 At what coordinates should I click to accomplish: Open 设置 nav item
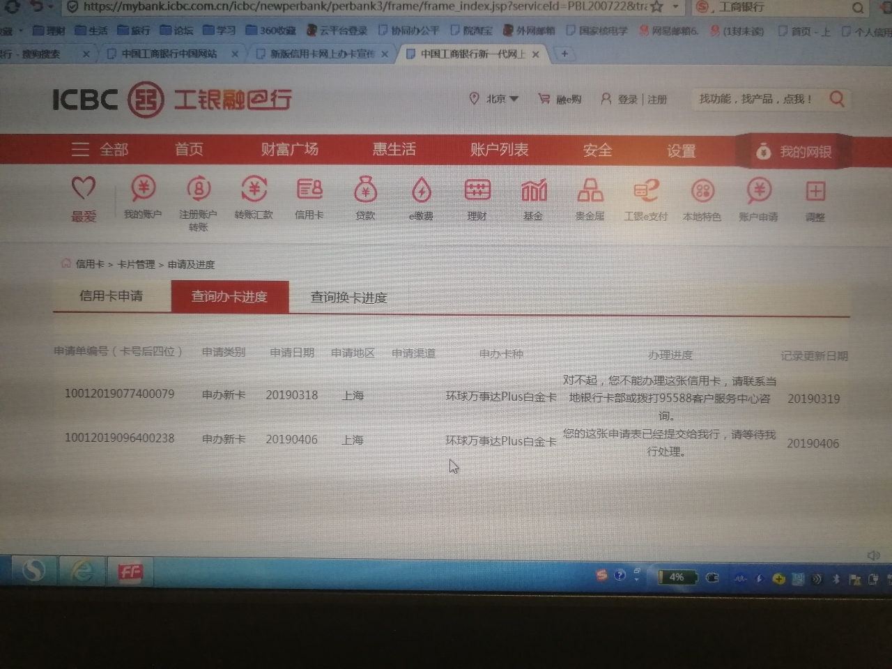click(x=681, y=151)
